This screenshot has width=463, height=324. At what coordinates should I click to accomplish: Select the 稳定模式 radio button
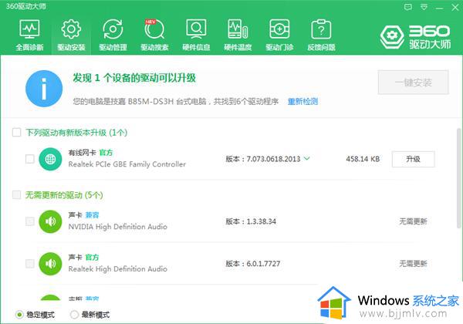tap(19, 315)
